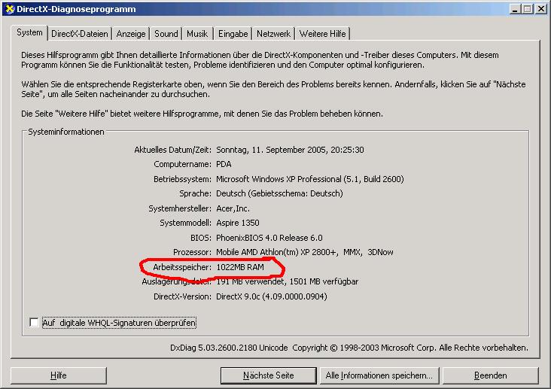Screen dimensions: 551x389
Task: Select the Musik tab
Action: (197, 34)
